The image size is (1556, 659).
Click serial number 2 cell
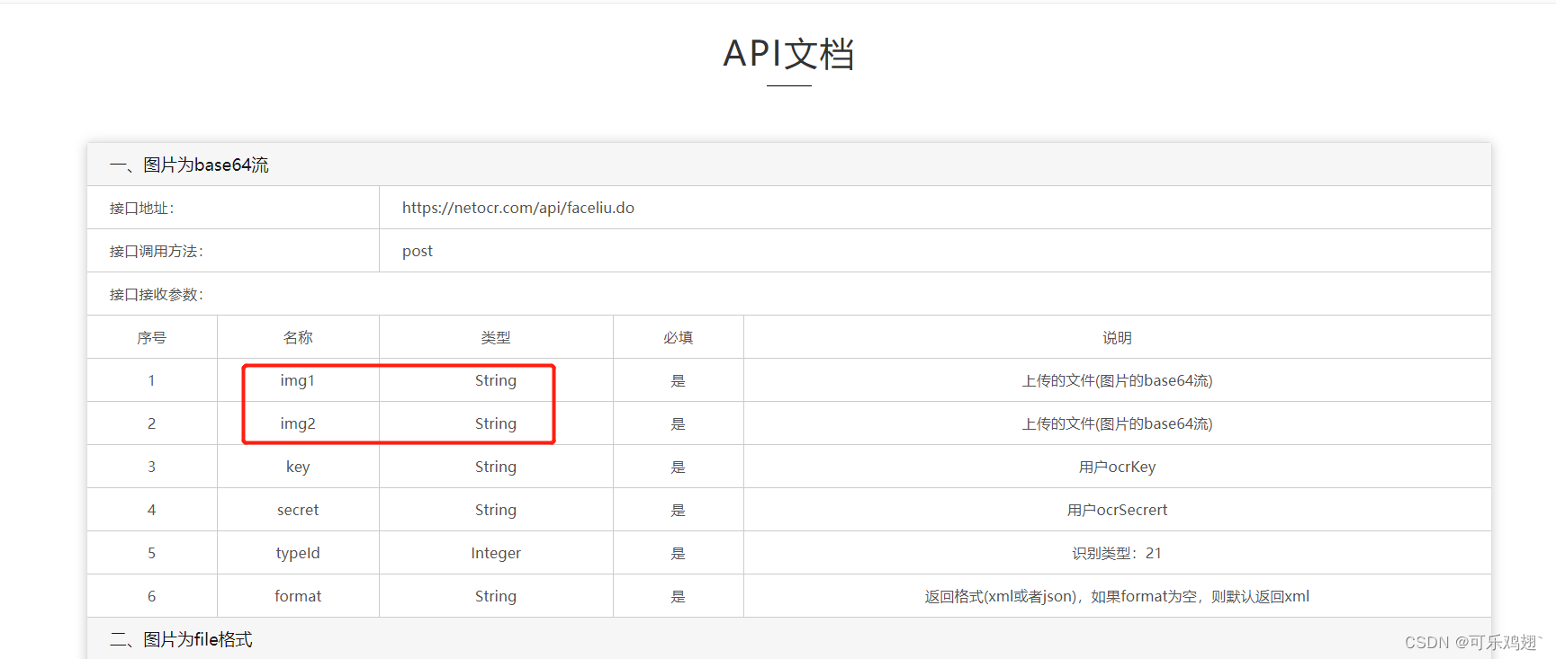click(151, 423)
